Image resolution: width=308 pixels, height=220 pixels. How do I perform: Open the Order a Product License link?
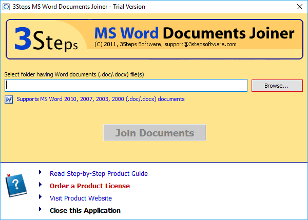pyautogui.click(x=90, y=186)
